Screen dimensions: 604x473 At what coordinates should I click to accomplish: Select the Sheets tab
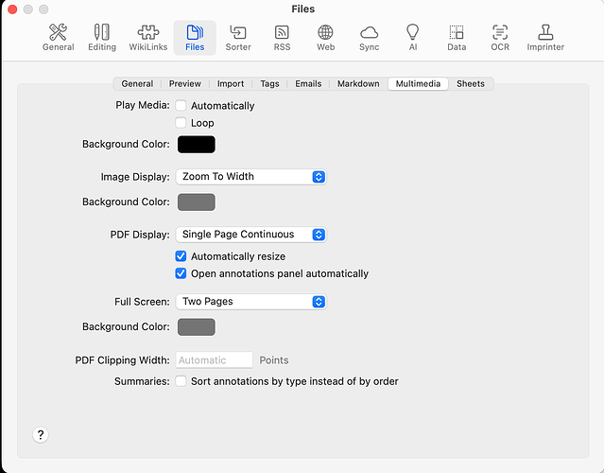[470, 84]
